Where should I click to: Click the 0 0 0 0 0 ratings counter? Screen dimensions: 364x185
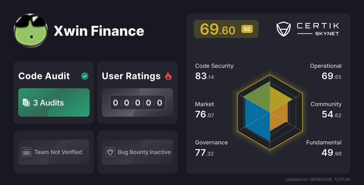[x=138, y=102]
